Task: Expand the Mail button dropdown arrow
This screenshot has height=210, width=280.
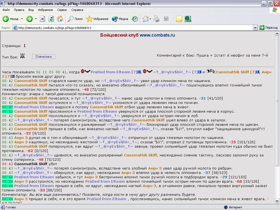Action: [x=150, y=19]
